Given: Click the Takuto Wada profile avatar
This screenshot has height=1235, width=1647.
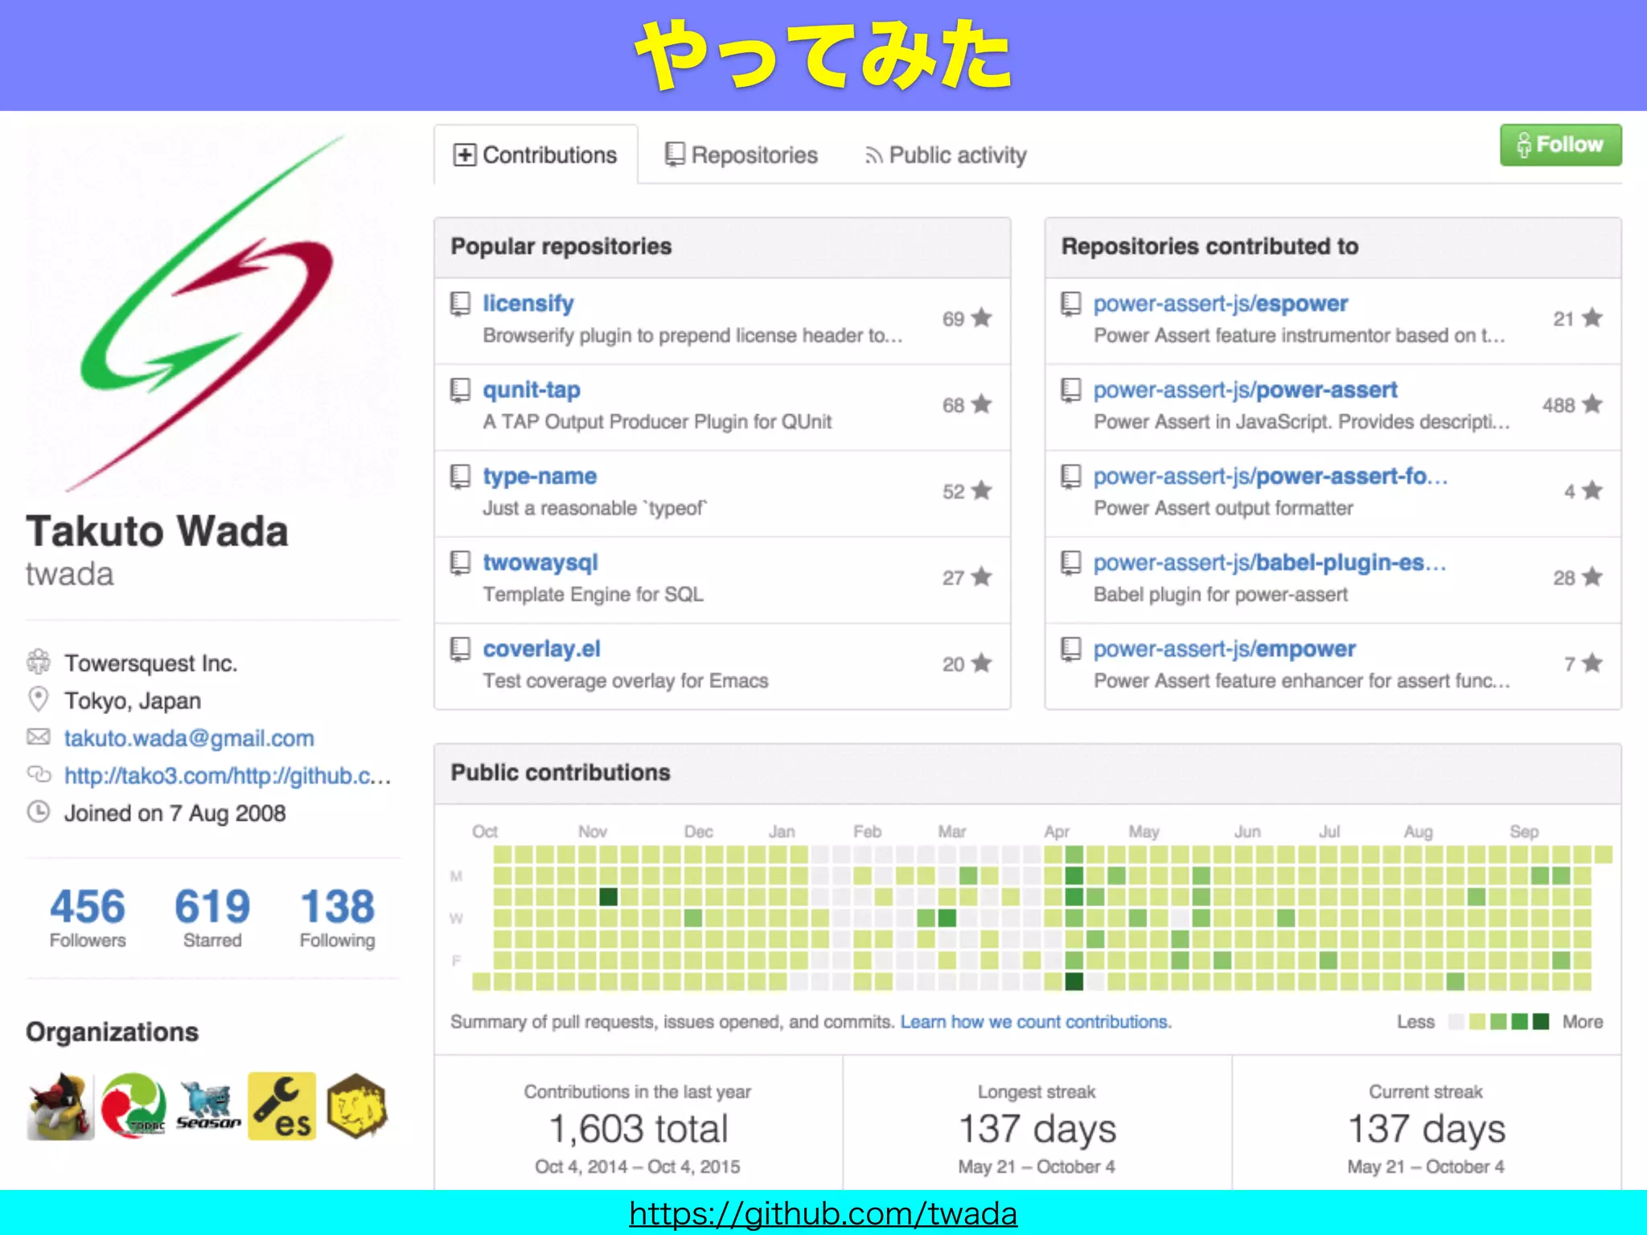Looking at the screenshot, I should click(x=212, y=312).
